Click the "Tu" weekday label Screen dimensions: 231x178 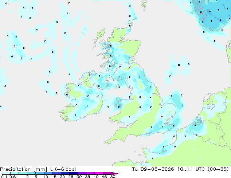(135, 169)
